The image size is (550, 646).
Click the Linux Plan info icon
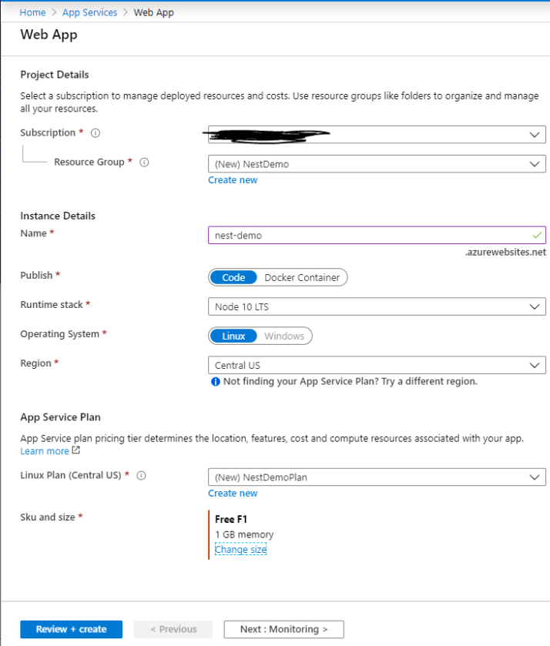(142, 476)
